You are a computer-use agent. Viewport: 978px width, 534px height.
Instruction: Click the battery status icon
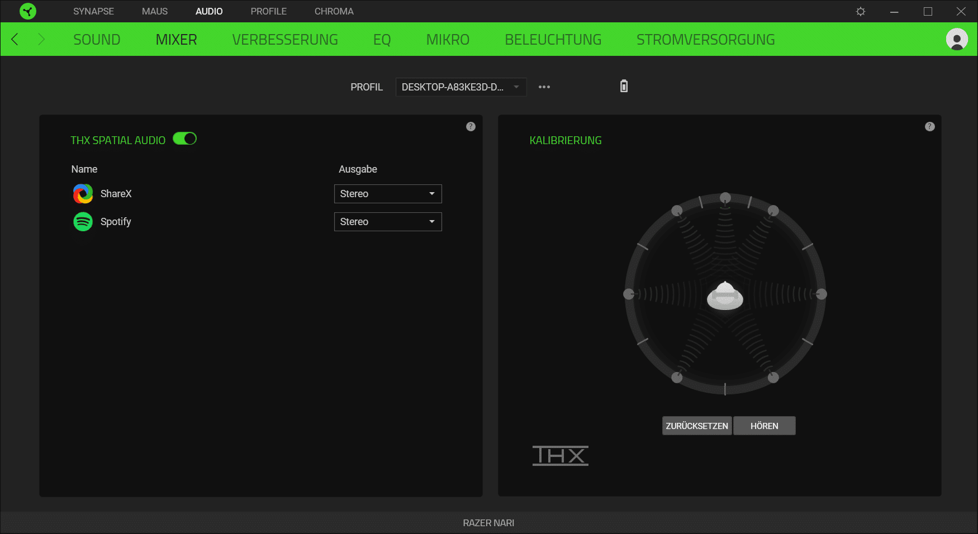pyautogui.click(x=624, y=86)
